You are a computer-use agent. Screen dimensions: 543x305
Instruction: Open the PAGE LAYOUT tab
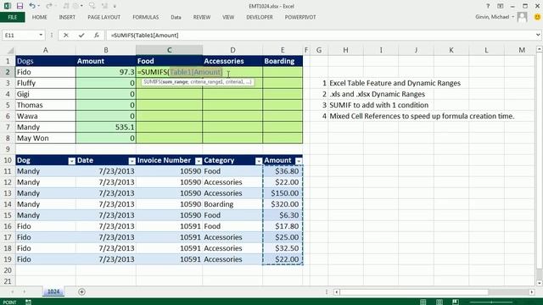pyautogui.click(x=104, y=17)
